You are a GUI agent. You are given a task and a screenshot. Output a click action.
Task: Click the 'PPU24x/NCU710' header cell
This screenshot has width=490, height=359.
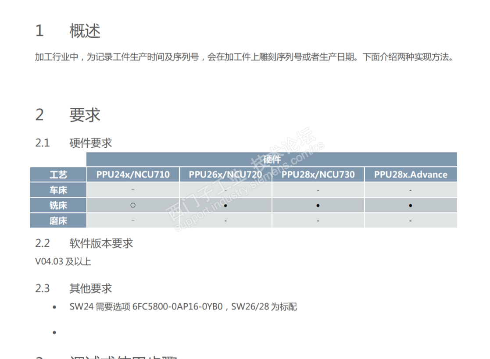(133, 174)
